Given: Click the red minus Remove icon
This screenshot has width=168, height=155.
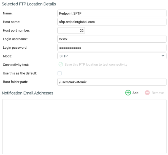Looking at the screenshot, I should pos(147,93).
